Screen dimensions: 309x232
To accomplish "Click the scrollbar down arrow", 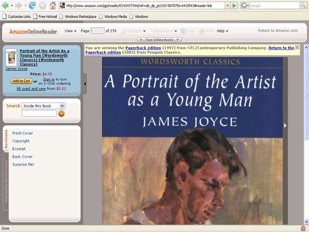I will click(x=306, y=222).
